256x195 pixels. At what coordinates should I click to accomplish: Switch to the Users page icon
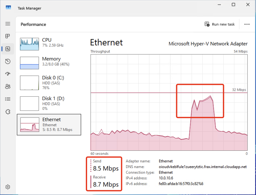[x=8, y=87]
